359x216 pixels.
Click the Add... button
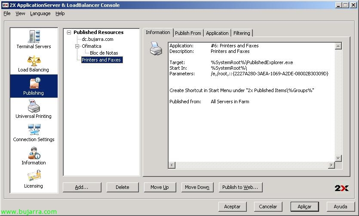point(82,187)
